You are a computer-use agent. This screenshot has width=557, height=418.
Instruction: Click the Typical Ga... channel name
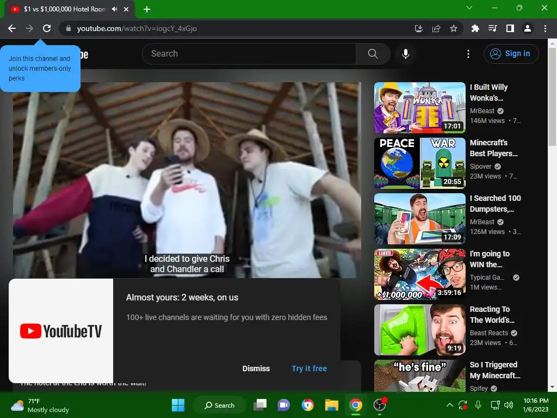click(x=487, y=277)
